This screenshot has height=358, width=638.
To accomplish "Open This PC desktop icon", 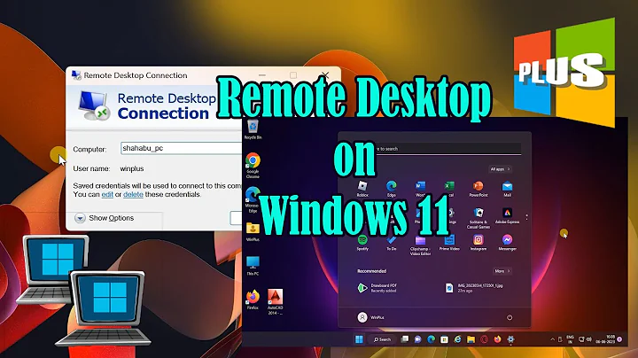I will click(253, 265).
